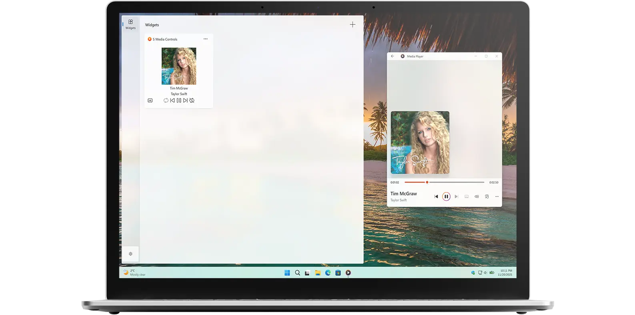Add a new widget with plus button
Image resolution: width=635 pixels, height=315 pixels.
[353, 25]
